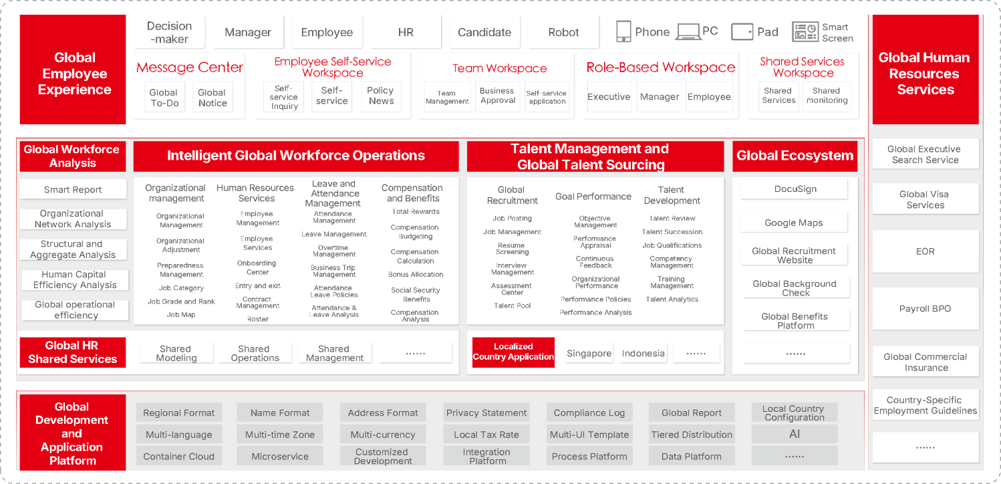The height and width of the screenshot is (484, 1001).
Task: Expand the ellipsis box after Indonesia
Action: 696,354
